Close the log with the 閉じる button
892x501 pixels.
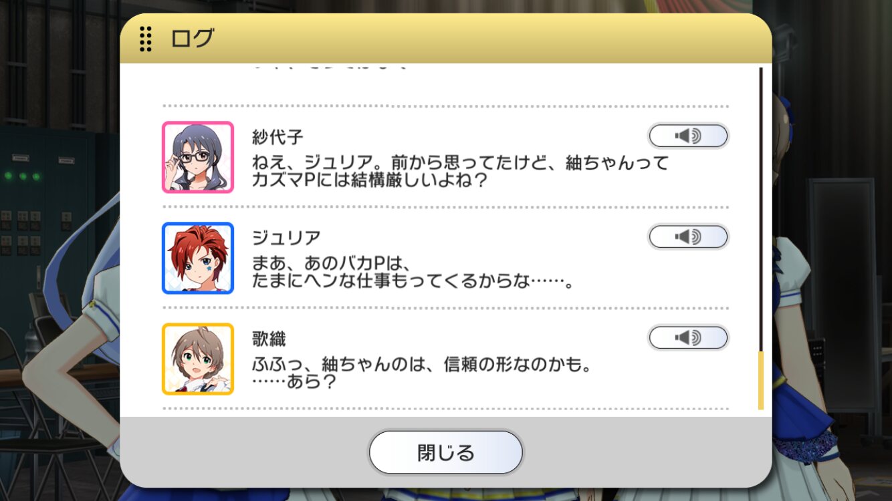(x=446, y=452)
